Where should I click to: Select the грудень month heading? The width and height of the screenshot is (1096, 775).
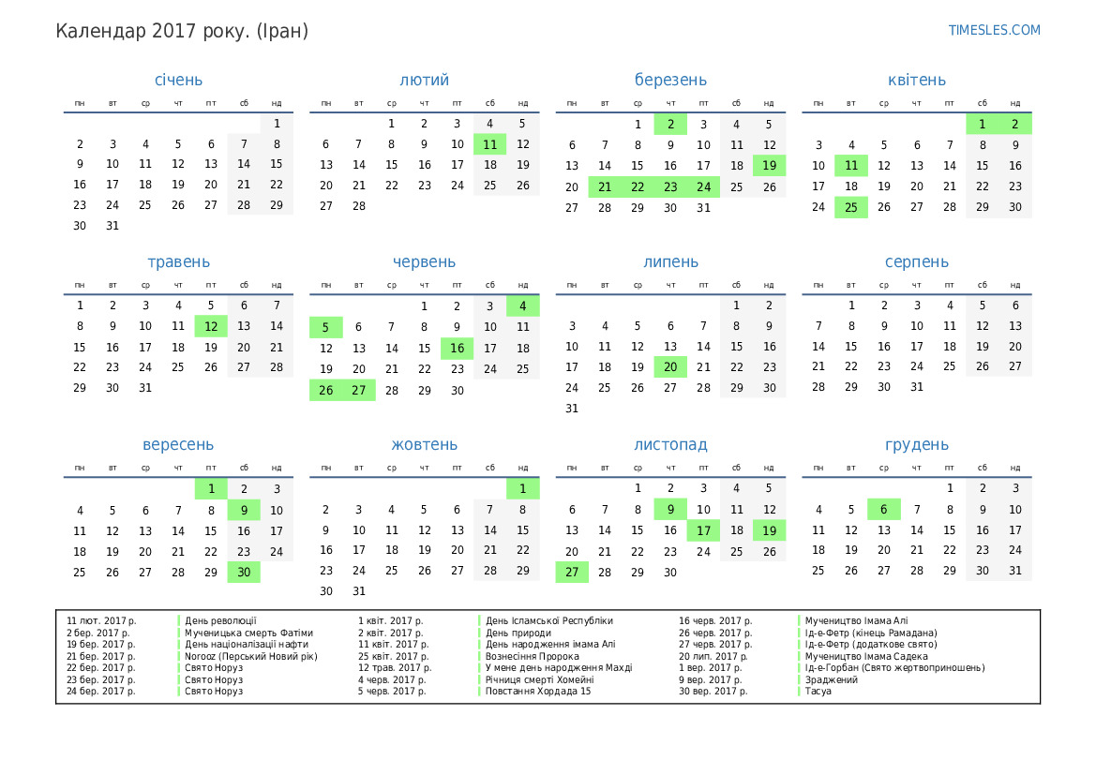pyautogui.click(x=916, y=445)
